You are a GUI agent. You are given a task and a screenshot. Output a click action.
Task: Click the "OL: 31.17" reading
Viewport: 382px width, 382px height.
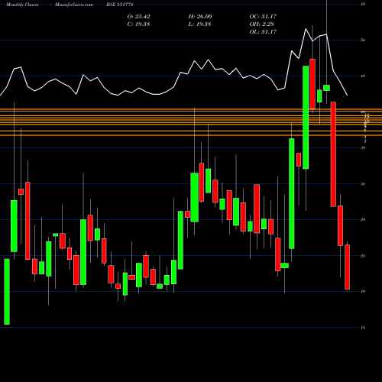point(263,32)
